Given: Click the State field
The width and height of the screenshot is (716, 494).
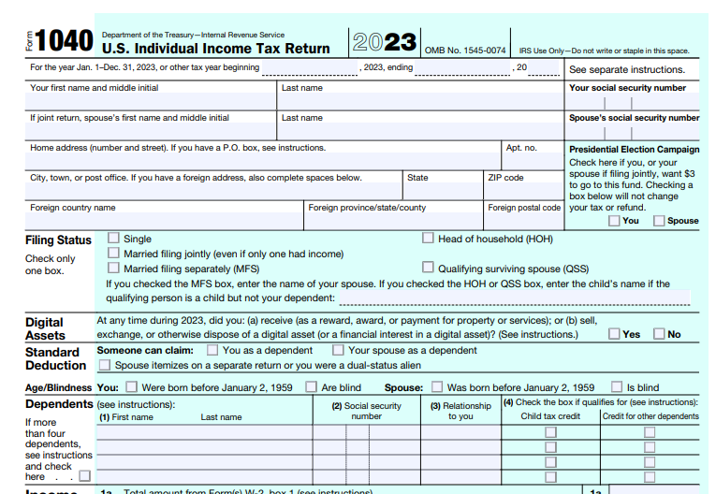Looking at the screenshot, I should click(x=443, y=191).
